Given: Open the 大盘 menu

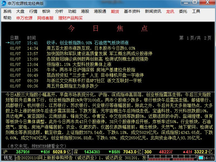Looking at the screenshot, I should pos(20,11).
